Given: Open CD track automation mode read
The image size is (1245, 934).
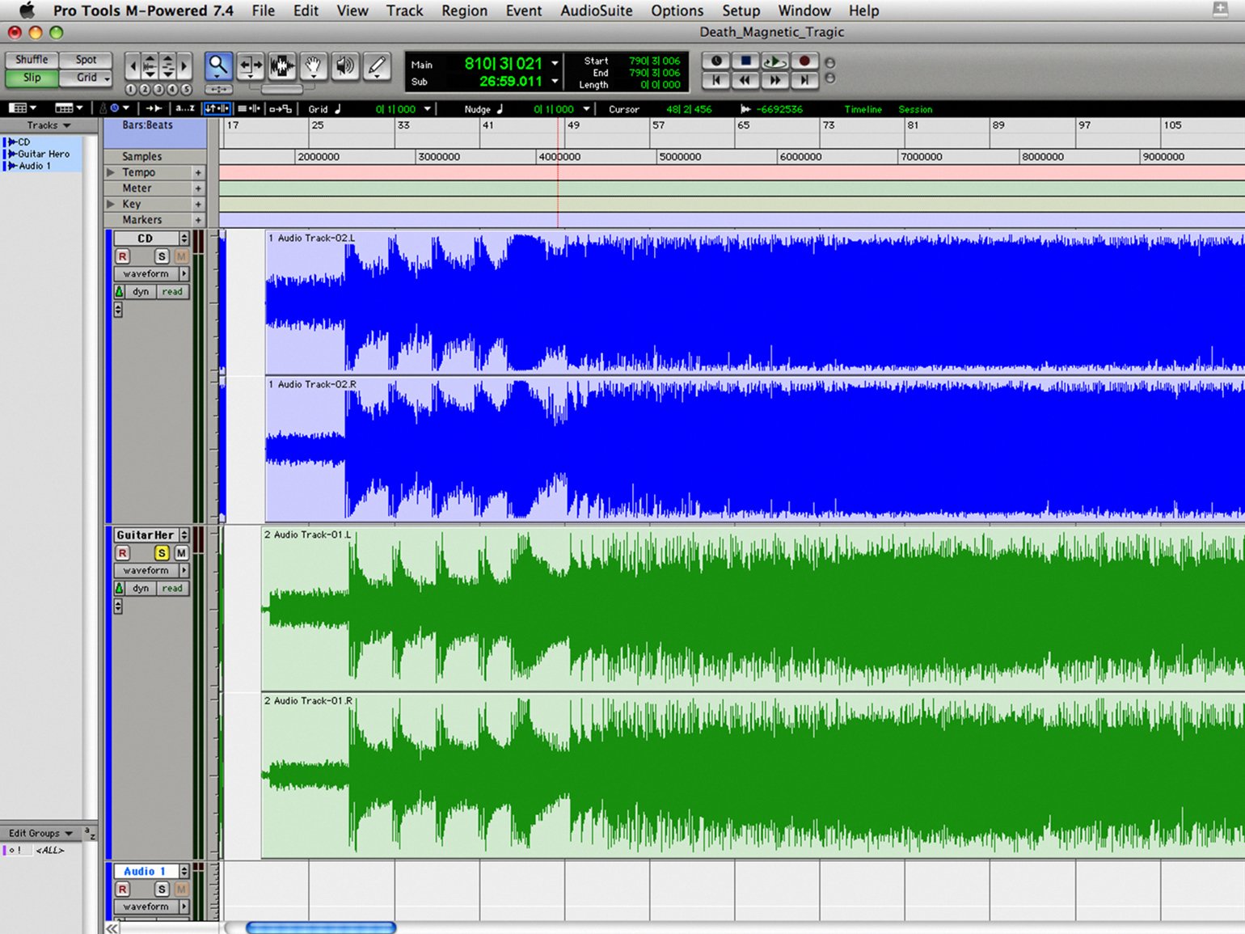Looking at the screenshot, I should tap(172, 292).
